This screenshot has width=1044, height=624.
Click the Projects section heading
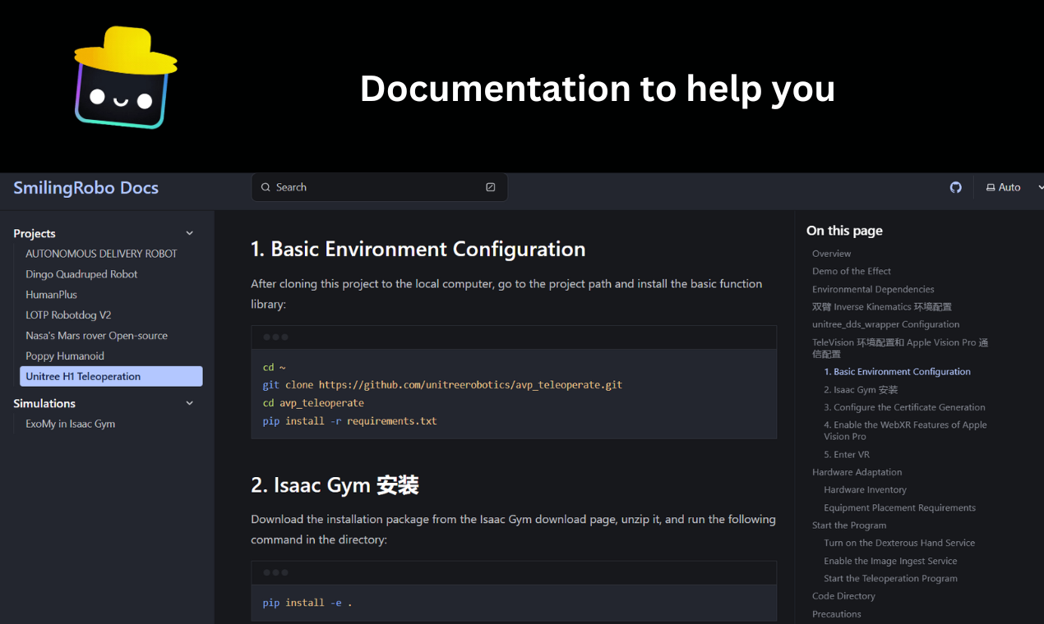(35, 234)
